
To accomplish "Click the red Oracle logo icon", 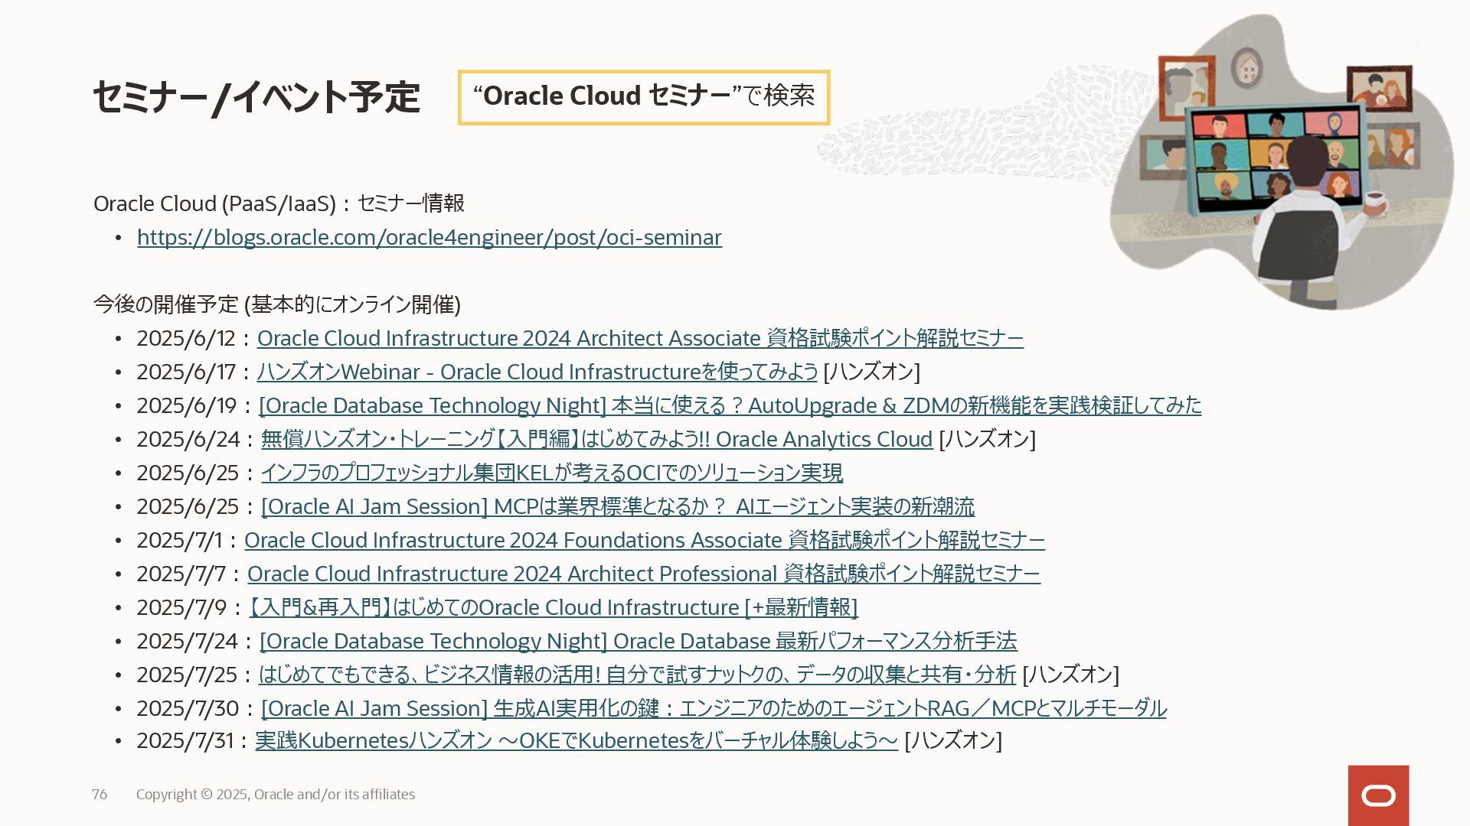I will (x=1378, y=795).
